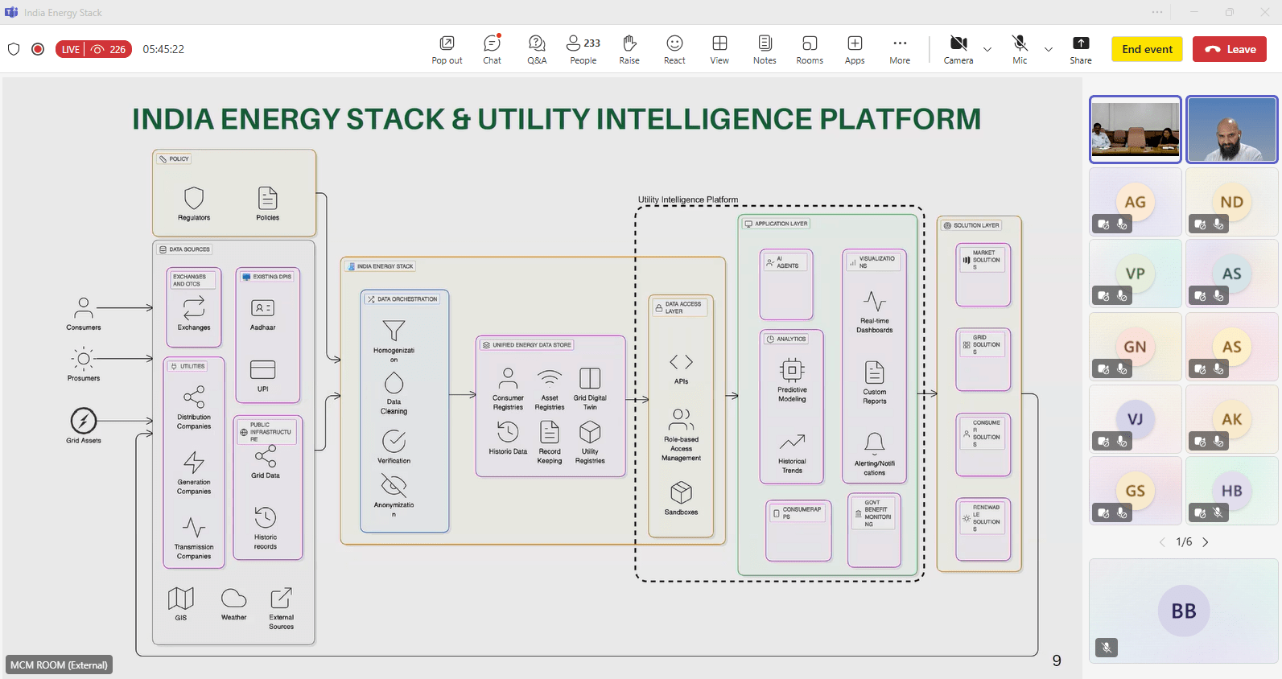Select participant GS tile
The image size is (1282, 679).
coord(1135,491)
